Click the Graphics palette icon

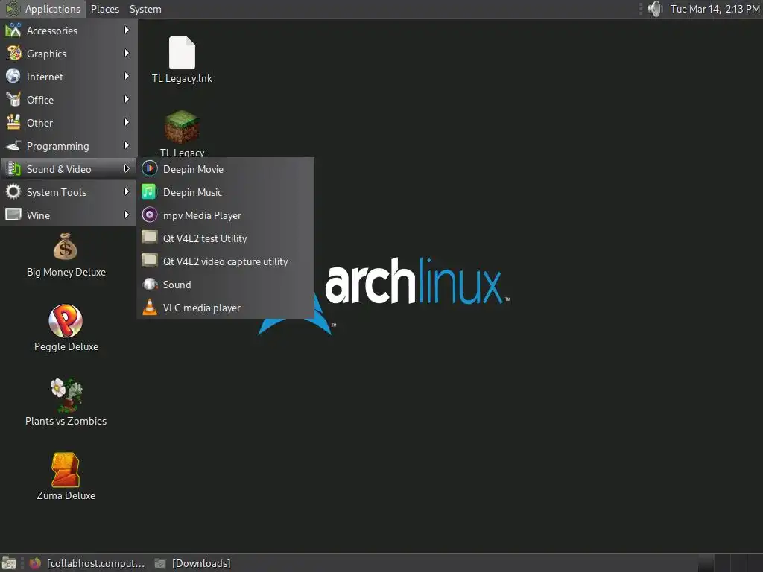pyautogui.click(x=13, y=53)
